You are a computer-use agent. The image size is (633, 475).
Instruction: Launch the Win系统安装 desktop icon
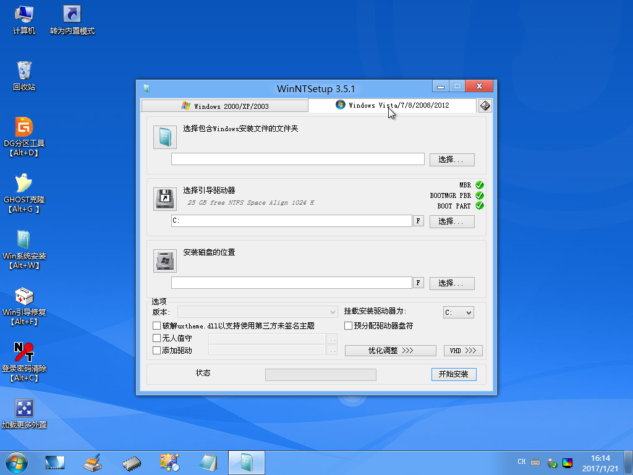tap(24, 250)
